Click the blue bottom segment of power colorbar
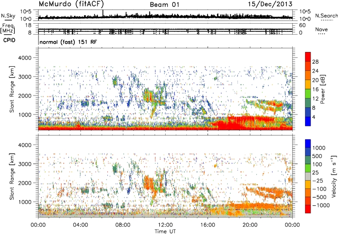338x234 pixels. 308,121
